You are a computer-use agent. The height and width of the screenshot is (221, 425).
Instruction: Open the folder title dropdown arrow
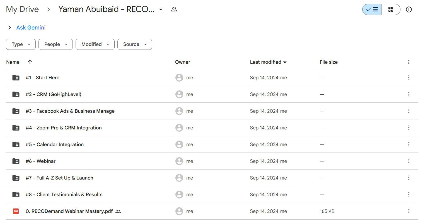coord(161,9)
